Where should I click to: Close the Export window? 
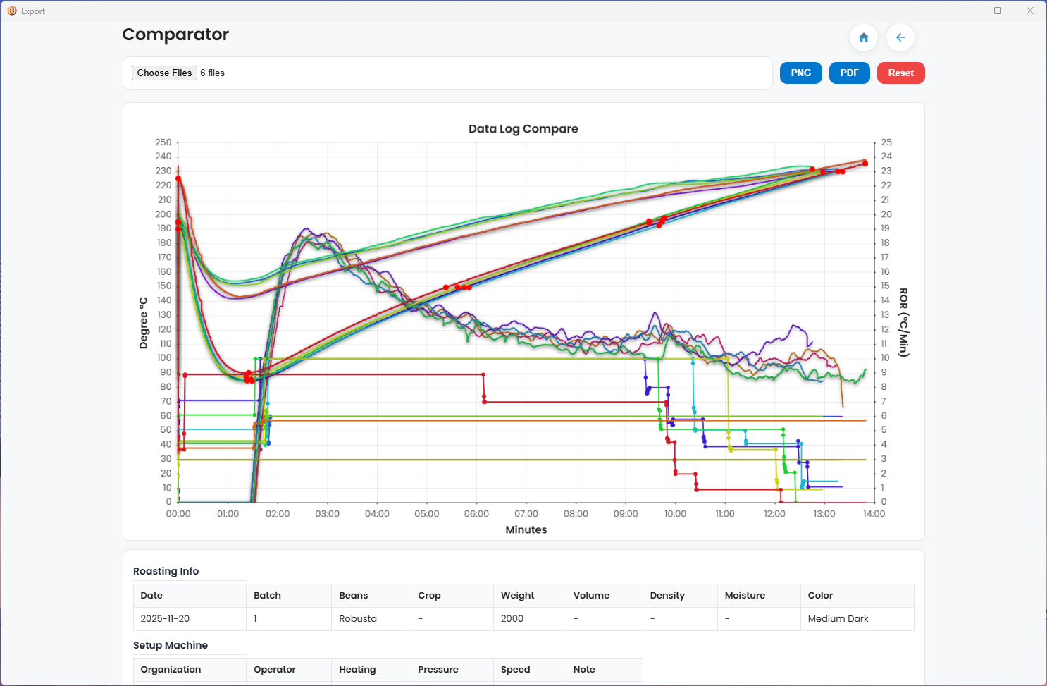(1029, 11)
